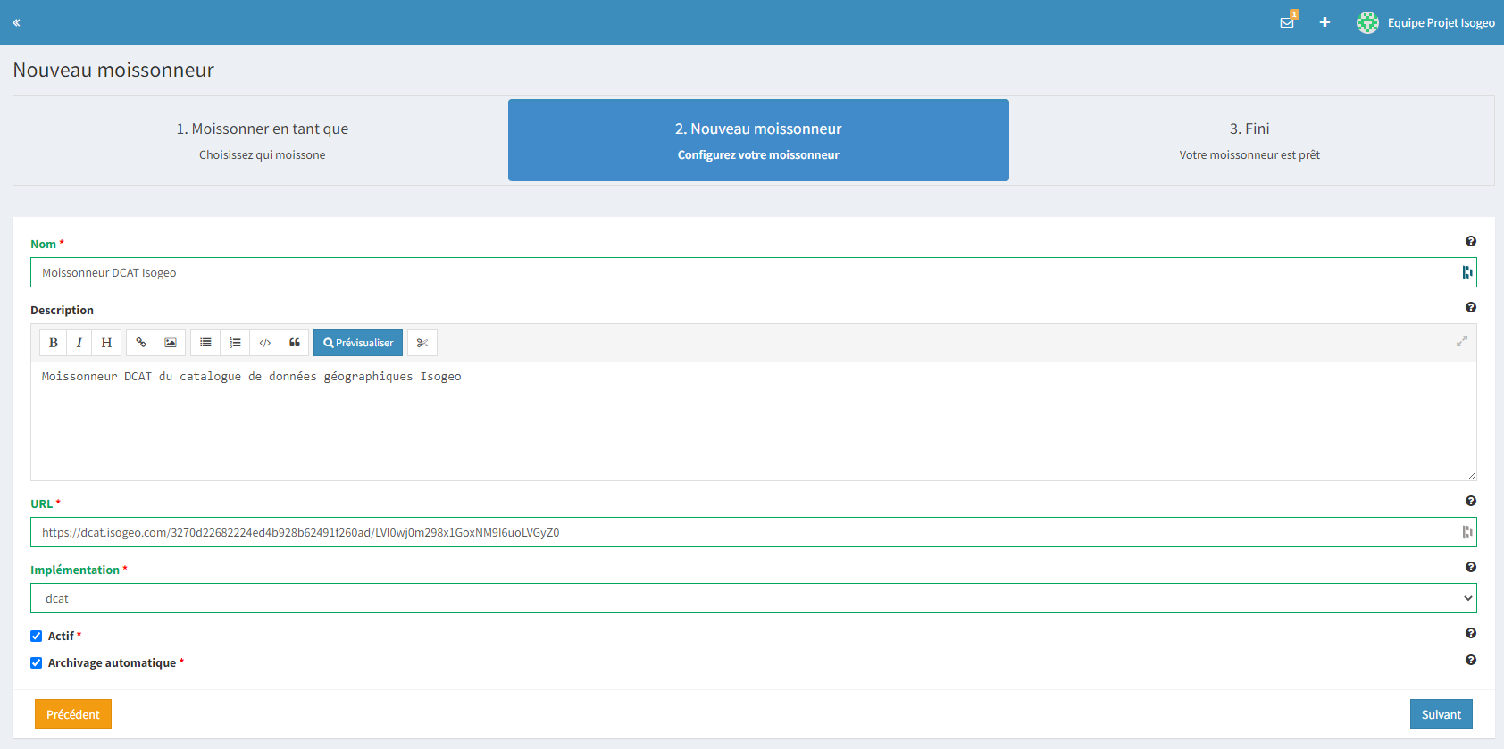1504x749 pixels.
Task: Collapse sidebar with double-chevron icon
Action: [x=16, y=22]
